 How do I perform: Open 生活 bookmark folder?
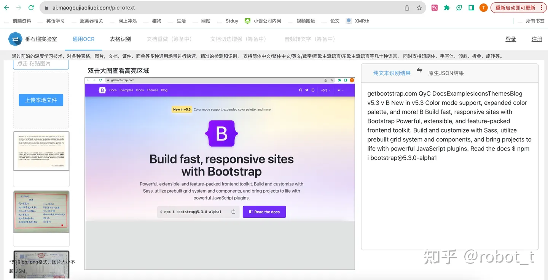tap(181, 21)
